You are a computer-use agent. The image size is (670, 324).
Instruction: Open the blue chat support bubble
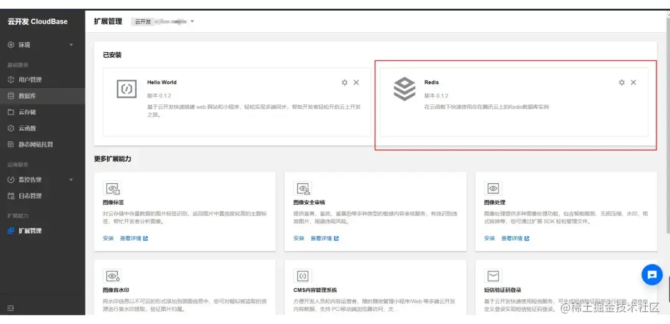[652, 275]
